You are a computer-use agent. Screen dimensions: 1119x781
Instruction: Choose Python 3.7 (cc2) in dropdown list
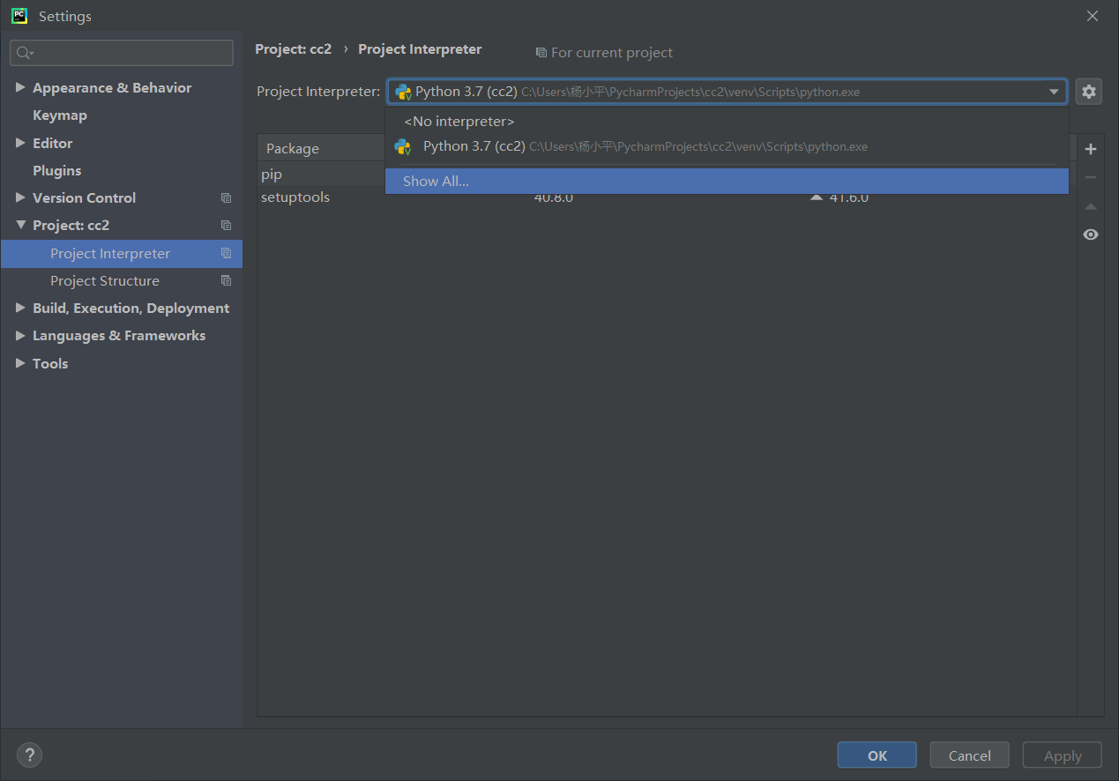tap(727, 146)
